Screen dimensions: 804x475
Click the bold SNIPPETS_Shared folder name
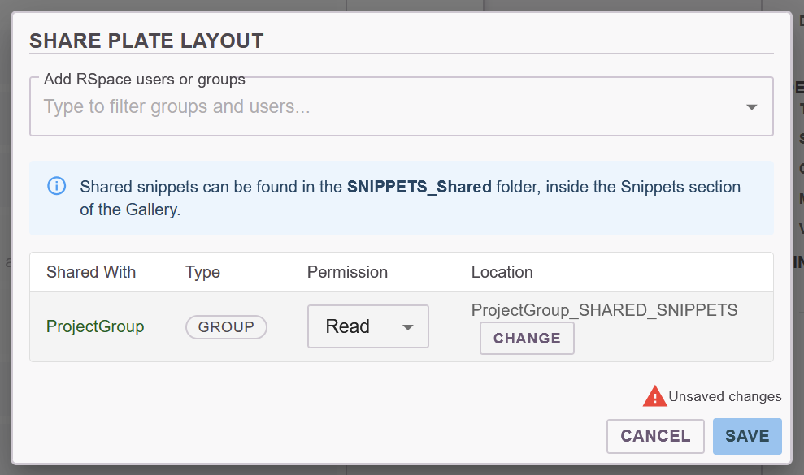pos(419,187)
